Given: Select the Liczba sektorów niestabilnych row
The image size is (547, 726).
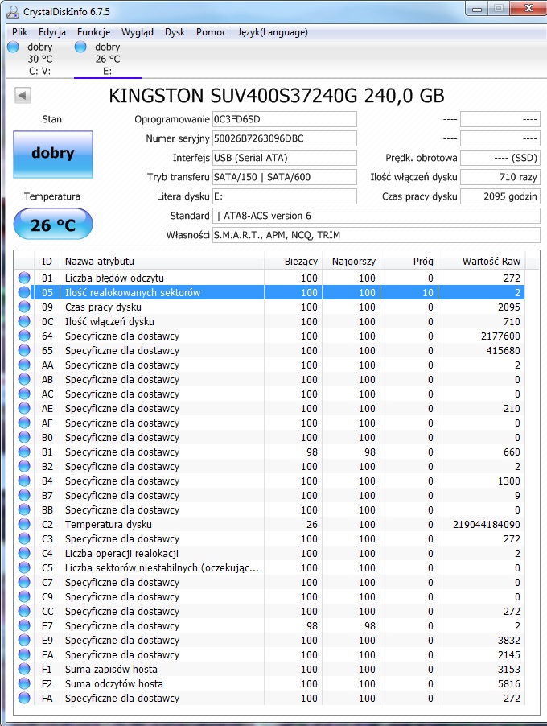Looking at the screenshot, I should [x=269, y=567].
